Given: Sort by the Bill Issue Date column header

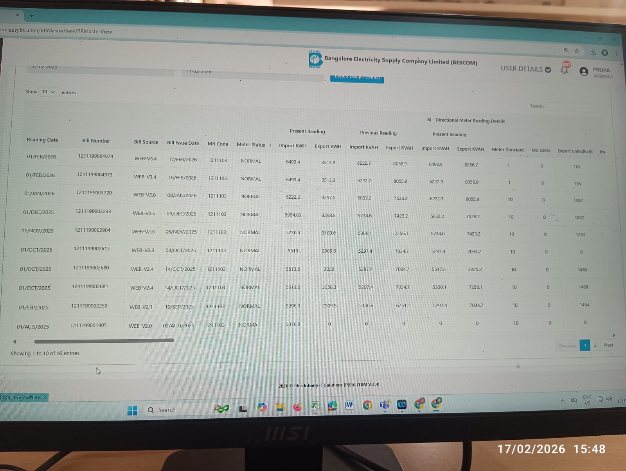Looking at the screenshot, I should coord(183,143).
